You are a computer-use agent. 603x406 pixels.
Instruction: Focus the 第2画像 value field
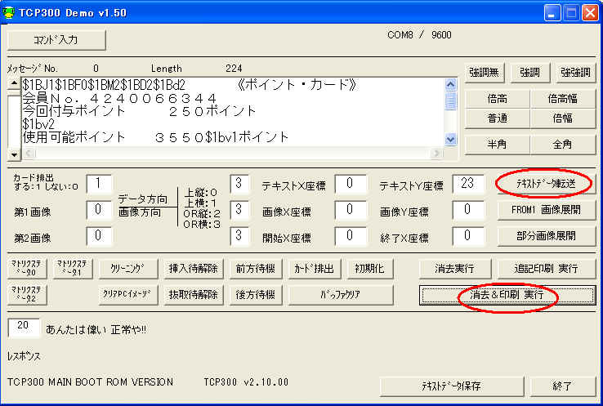98,236
